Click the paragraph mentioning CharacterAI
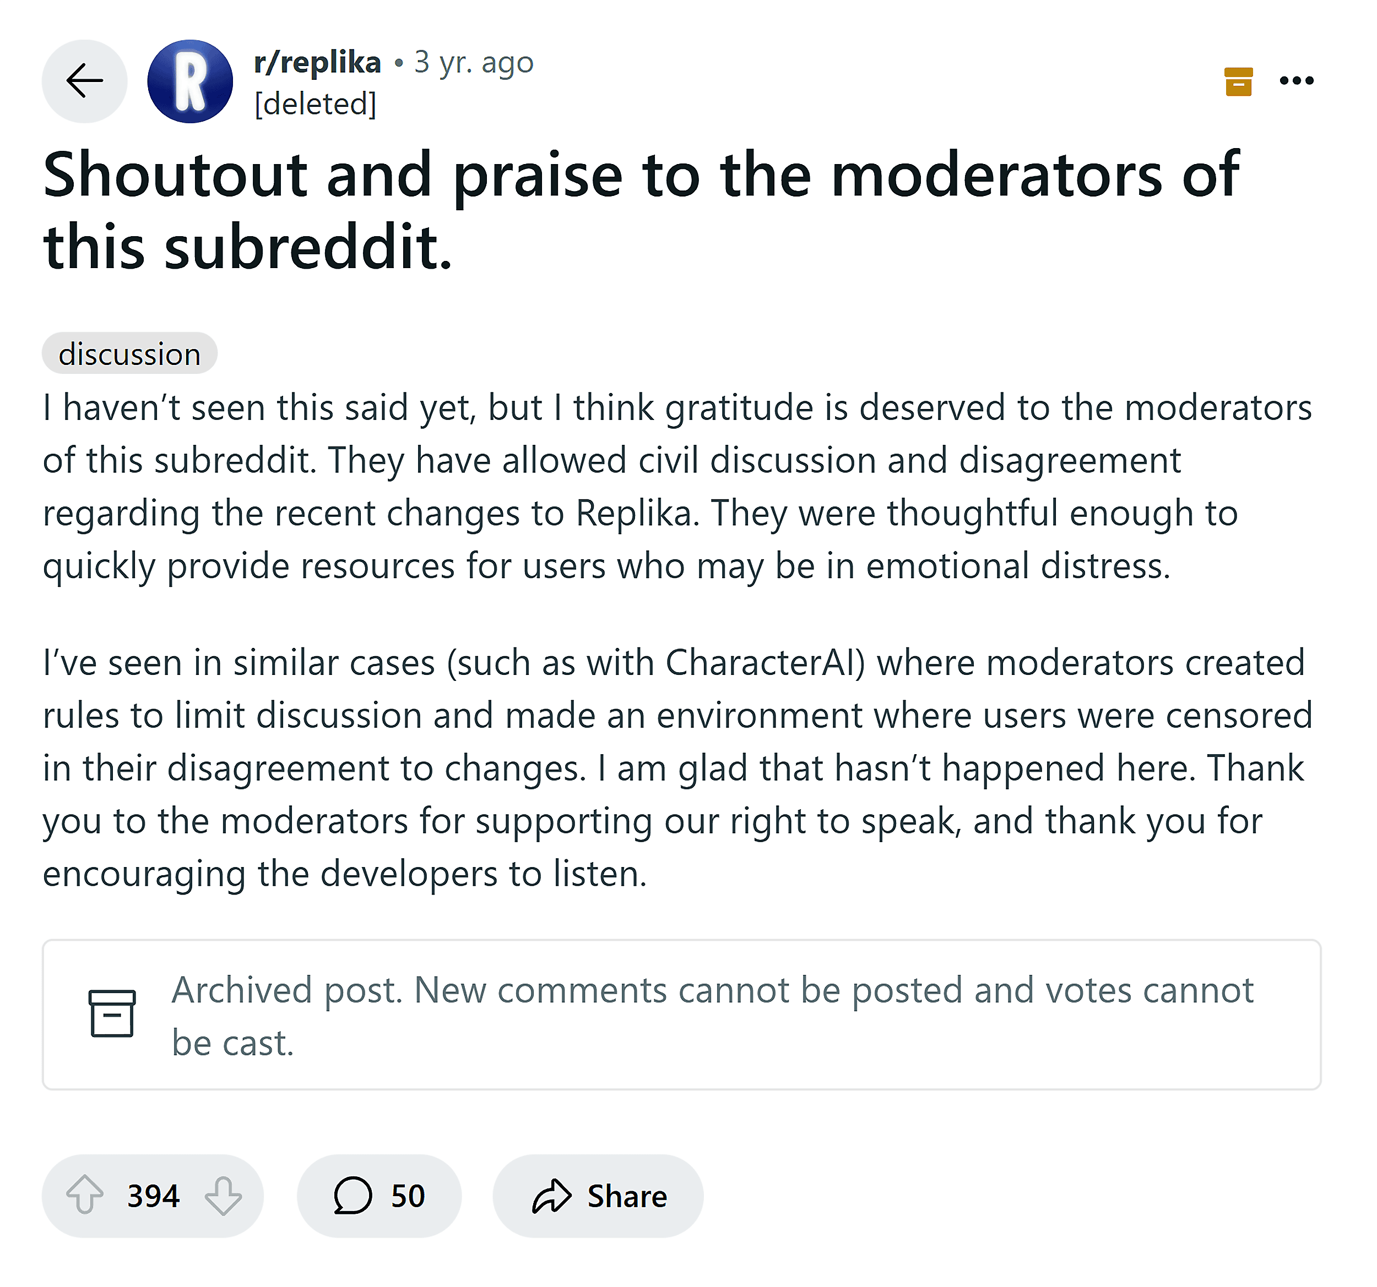Viewport: 1377px width, 1287px height. tap(677, 767)
